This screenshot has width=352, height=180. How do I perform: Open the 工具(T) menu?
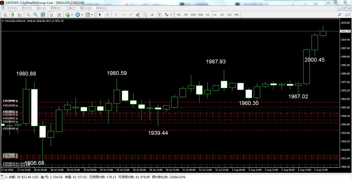[x=70, y=8]
